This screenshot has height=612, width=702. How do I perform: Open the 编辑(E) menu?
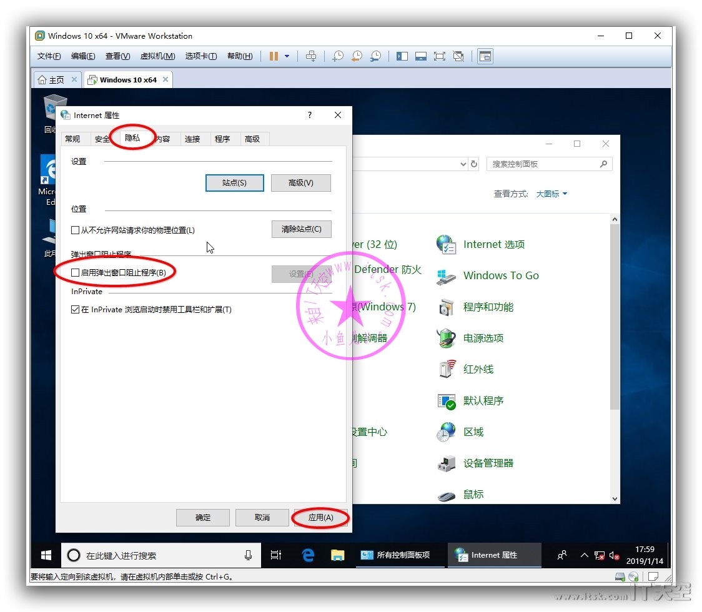click(83, 56)
